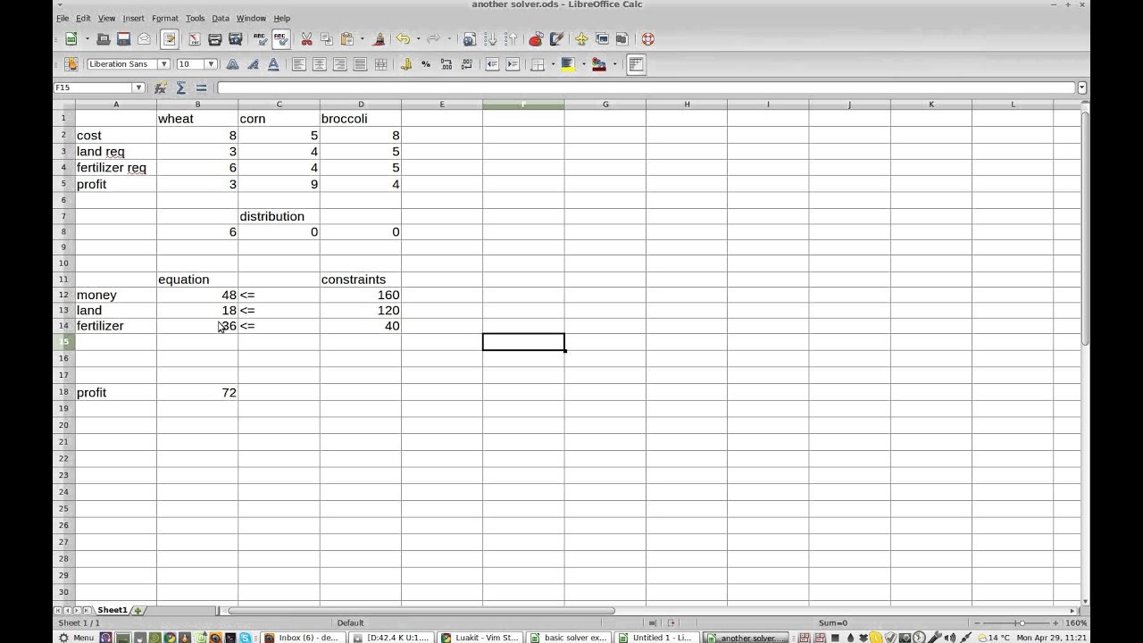
Task: Export directly as PDF
Action: (x=194, y=39)
